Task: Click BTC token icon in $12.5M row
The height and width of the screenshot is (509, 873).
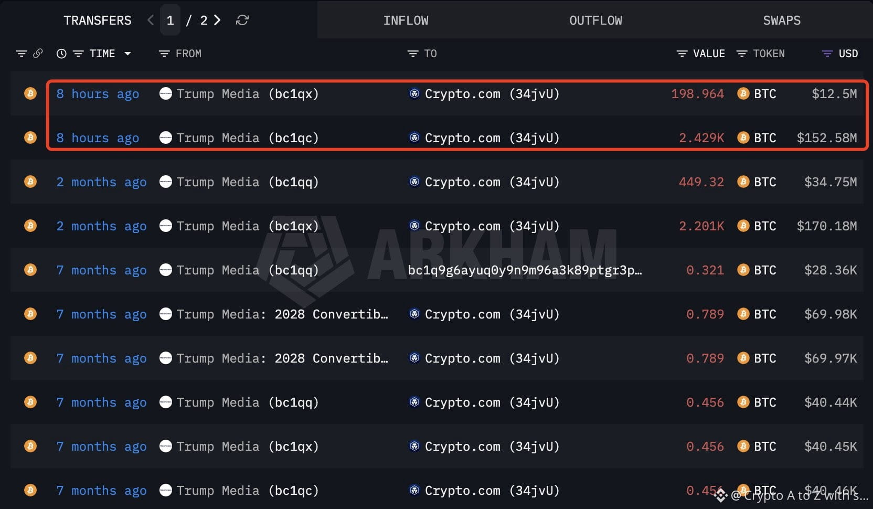Action: pyautogui.click(x=743, y=93)
